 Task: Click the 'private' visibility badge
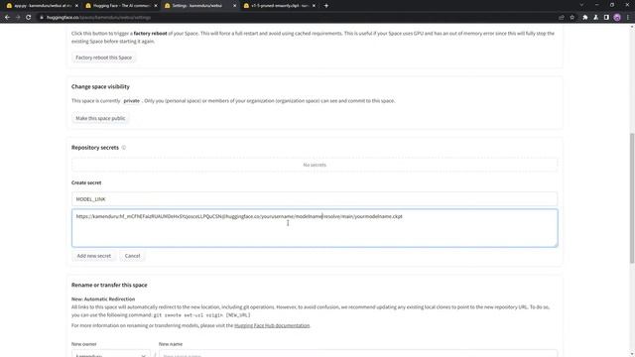(x=131, y=101)
